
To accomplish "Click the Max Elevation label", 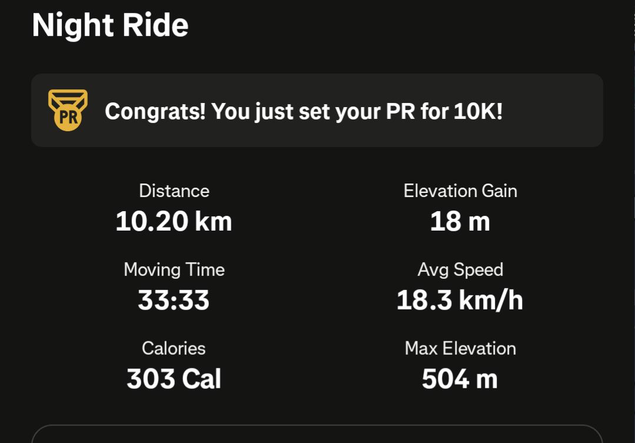I will coord(460,348).
